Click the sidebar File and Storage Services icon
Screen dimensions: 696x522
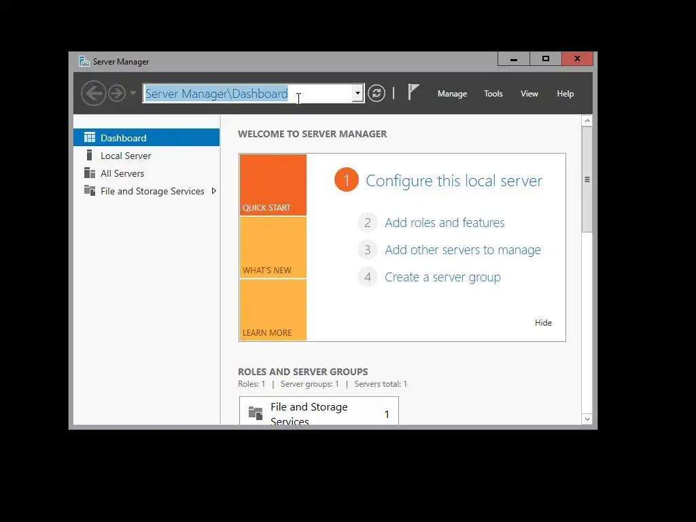(x=90, y=191)
